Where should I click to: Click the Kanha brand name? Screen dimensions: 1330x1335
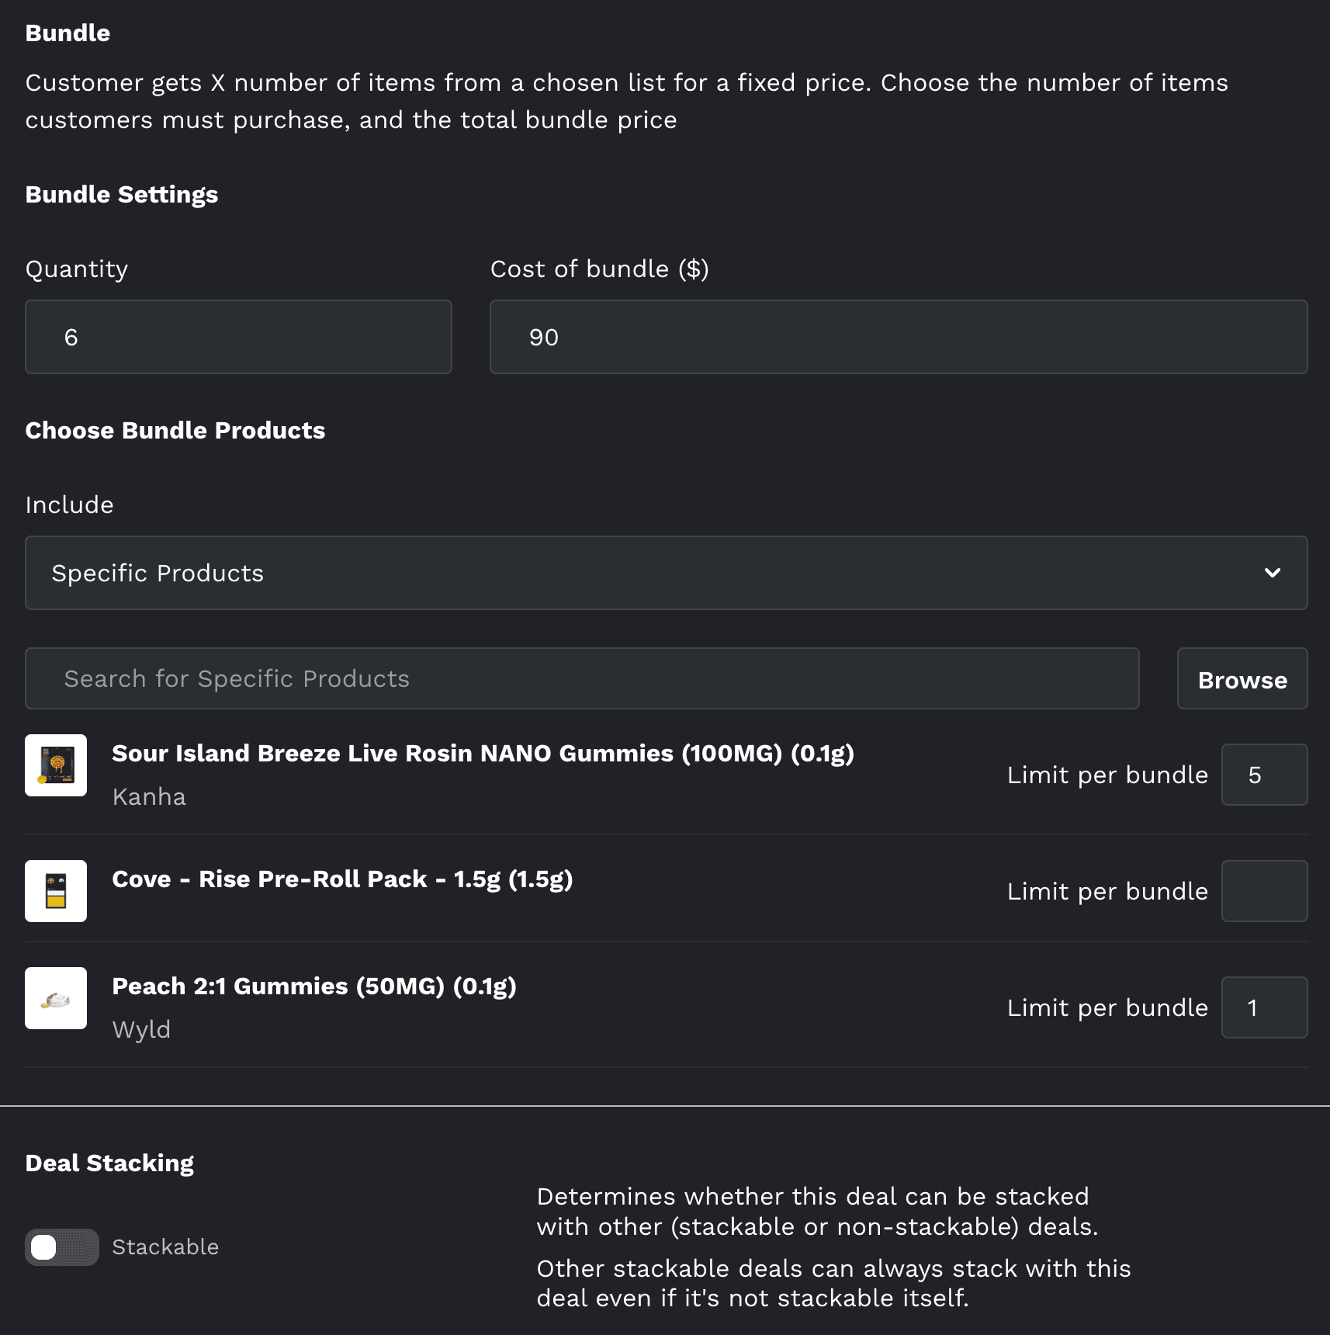tap(149, 797)
